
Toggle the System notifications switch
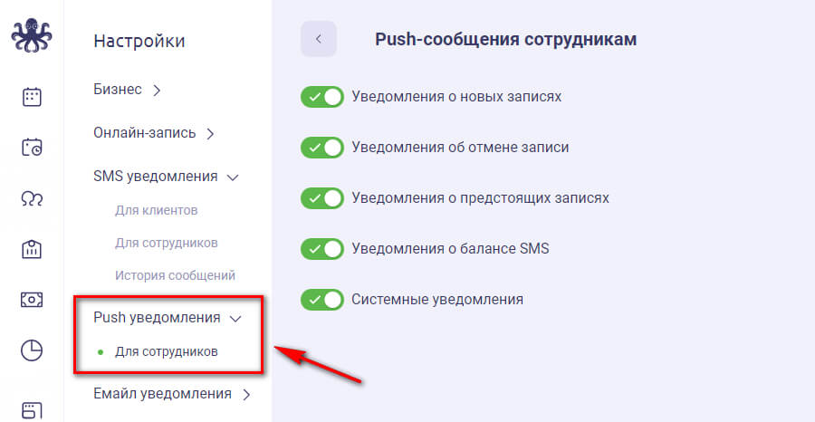(x=322, y=299)
